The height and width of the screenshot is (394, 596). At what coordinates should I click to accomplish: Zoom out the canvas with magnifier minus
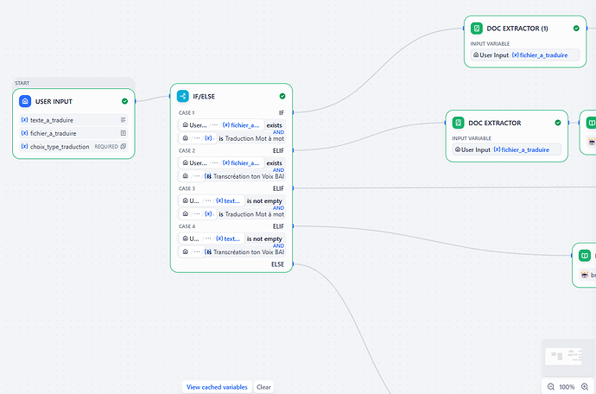click(551, 386)
